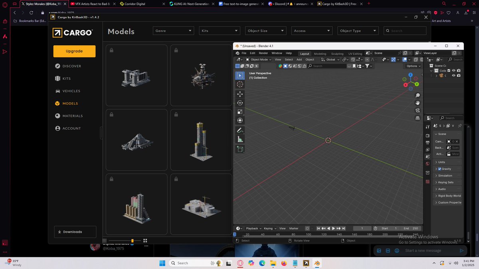Expand the Keying Sets panel
This screenshot has height=269, width=479.
click(447, 182)
